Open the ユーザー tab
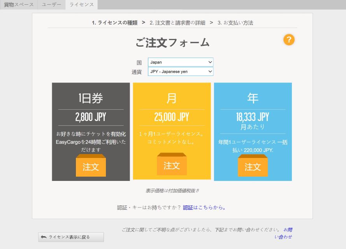The width and height of the screenshot is (346, 249). coord(51,5)
